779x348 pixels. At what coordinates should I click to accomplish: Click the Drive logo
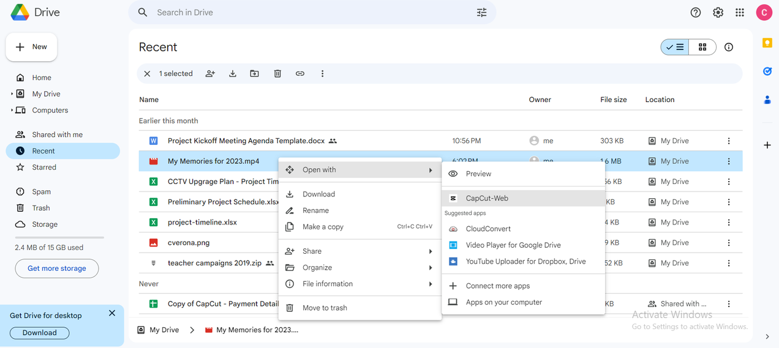35,12
